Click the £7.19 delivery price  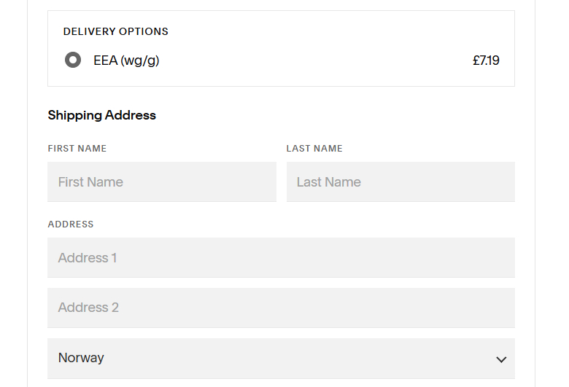point(486,60)
